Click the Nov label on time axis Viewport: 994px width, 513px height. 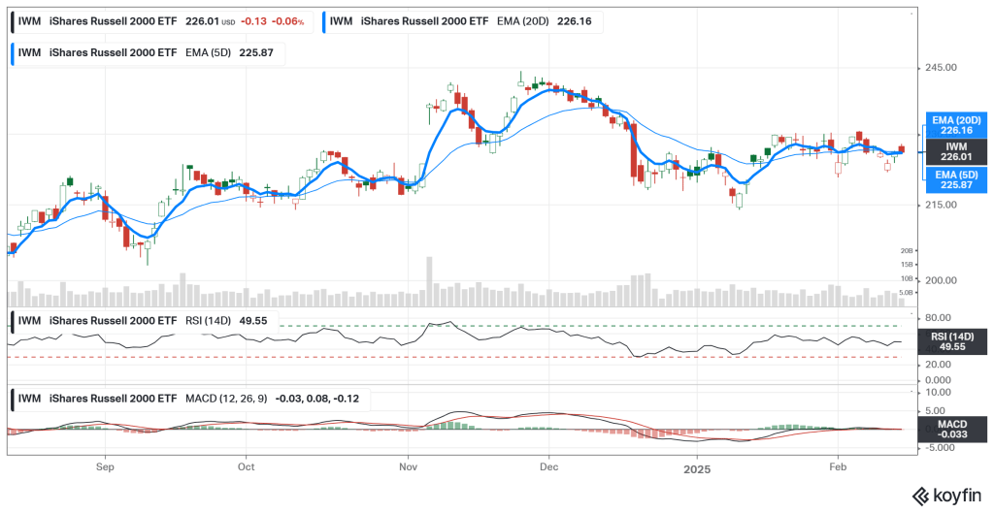click(409, 466)
